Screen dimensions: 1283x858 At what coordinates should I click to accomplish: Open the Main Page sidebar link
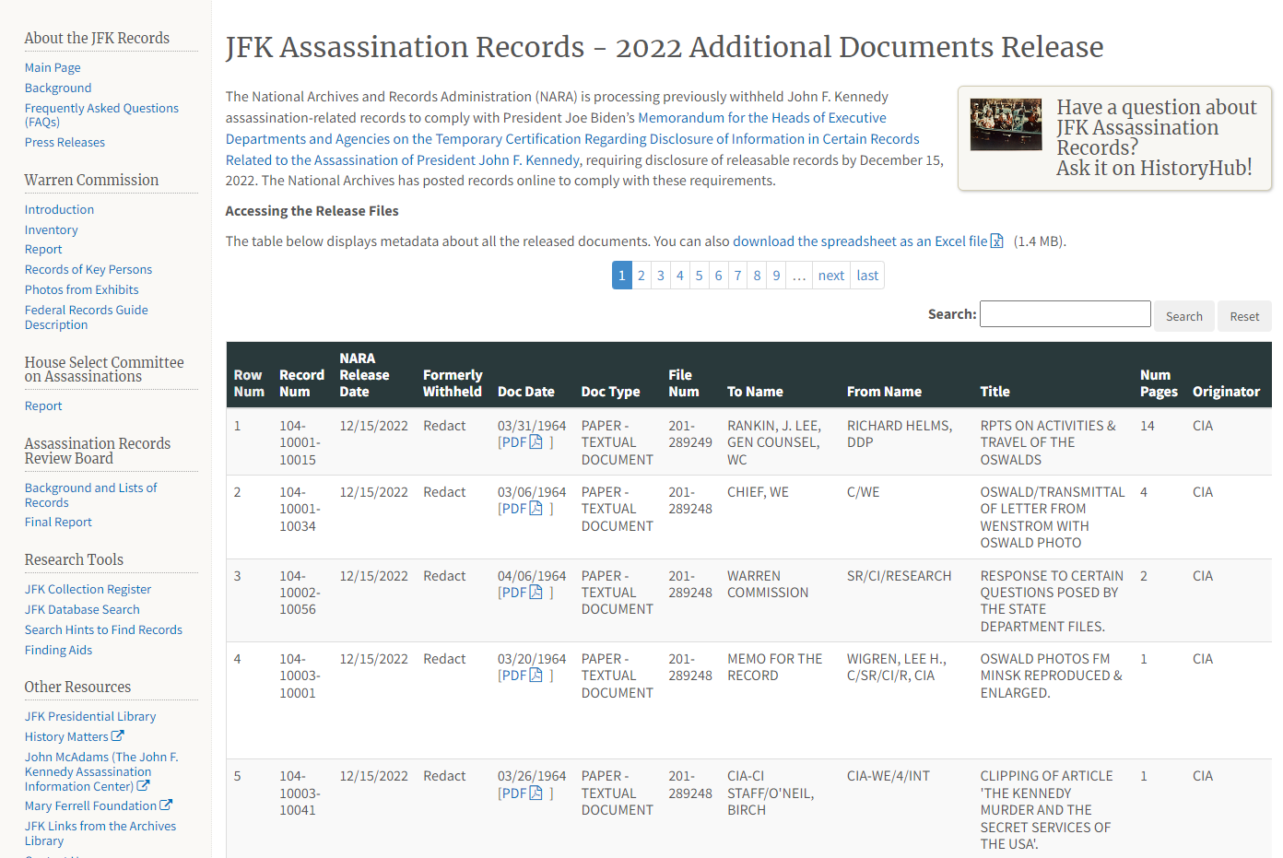pyautogui.click(x=53, y=67)
